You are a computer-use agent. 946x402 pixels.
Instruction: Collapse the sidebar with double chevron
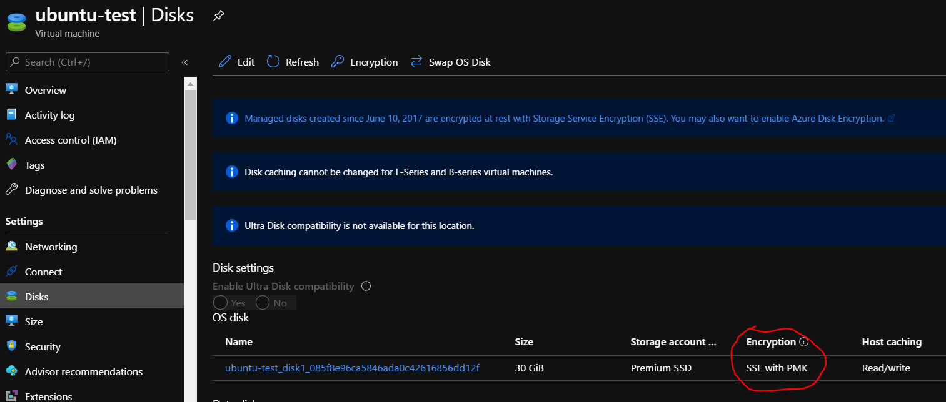coord(184,62)
